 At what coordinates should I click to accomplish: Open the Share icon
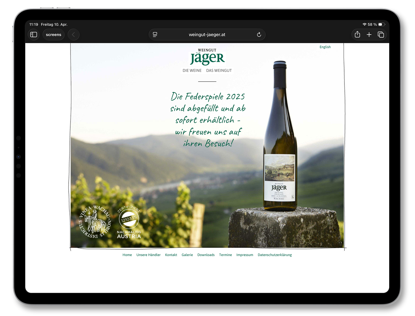click(x=357, y=34)
